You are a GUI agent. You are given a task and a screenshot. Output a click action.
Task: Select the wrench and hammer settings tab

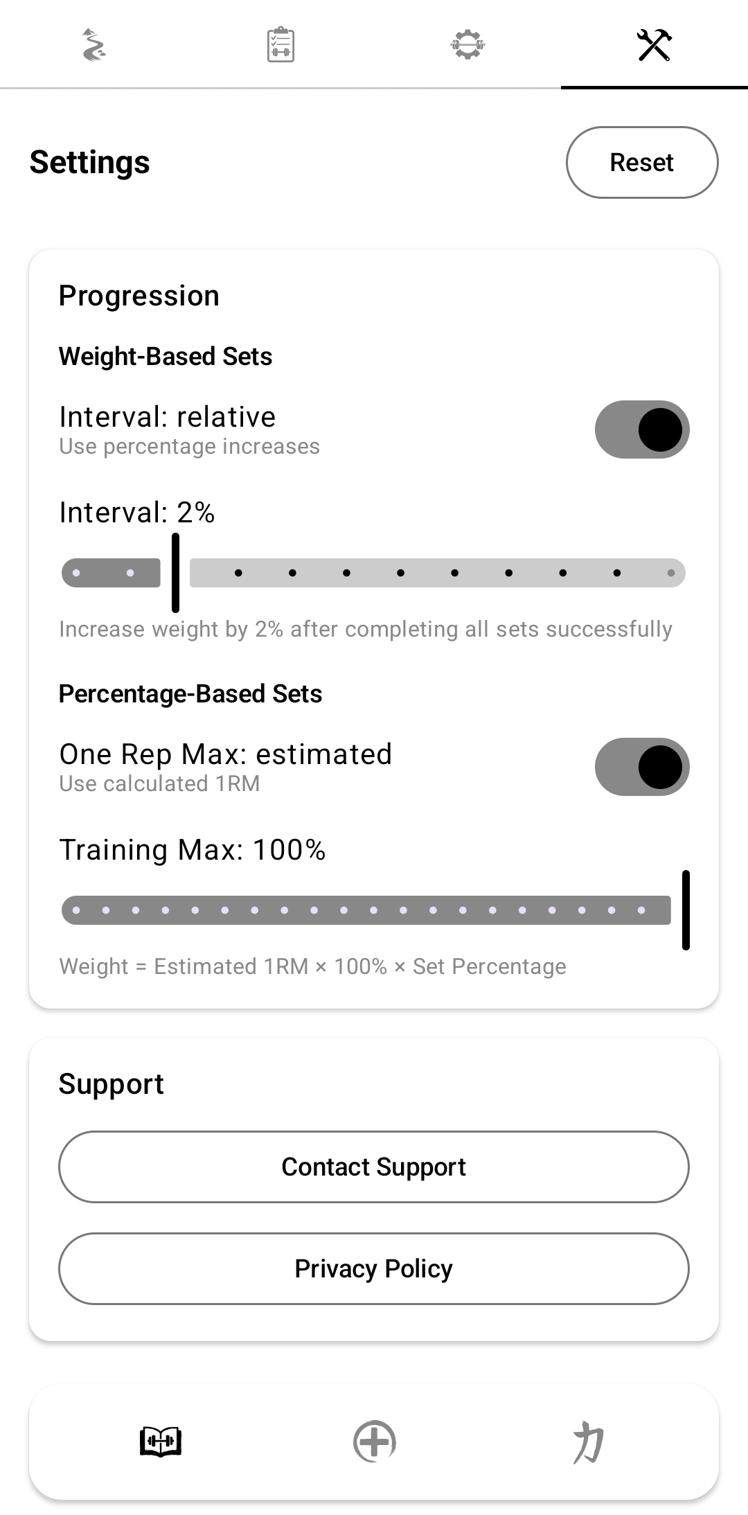pos(654,45)
